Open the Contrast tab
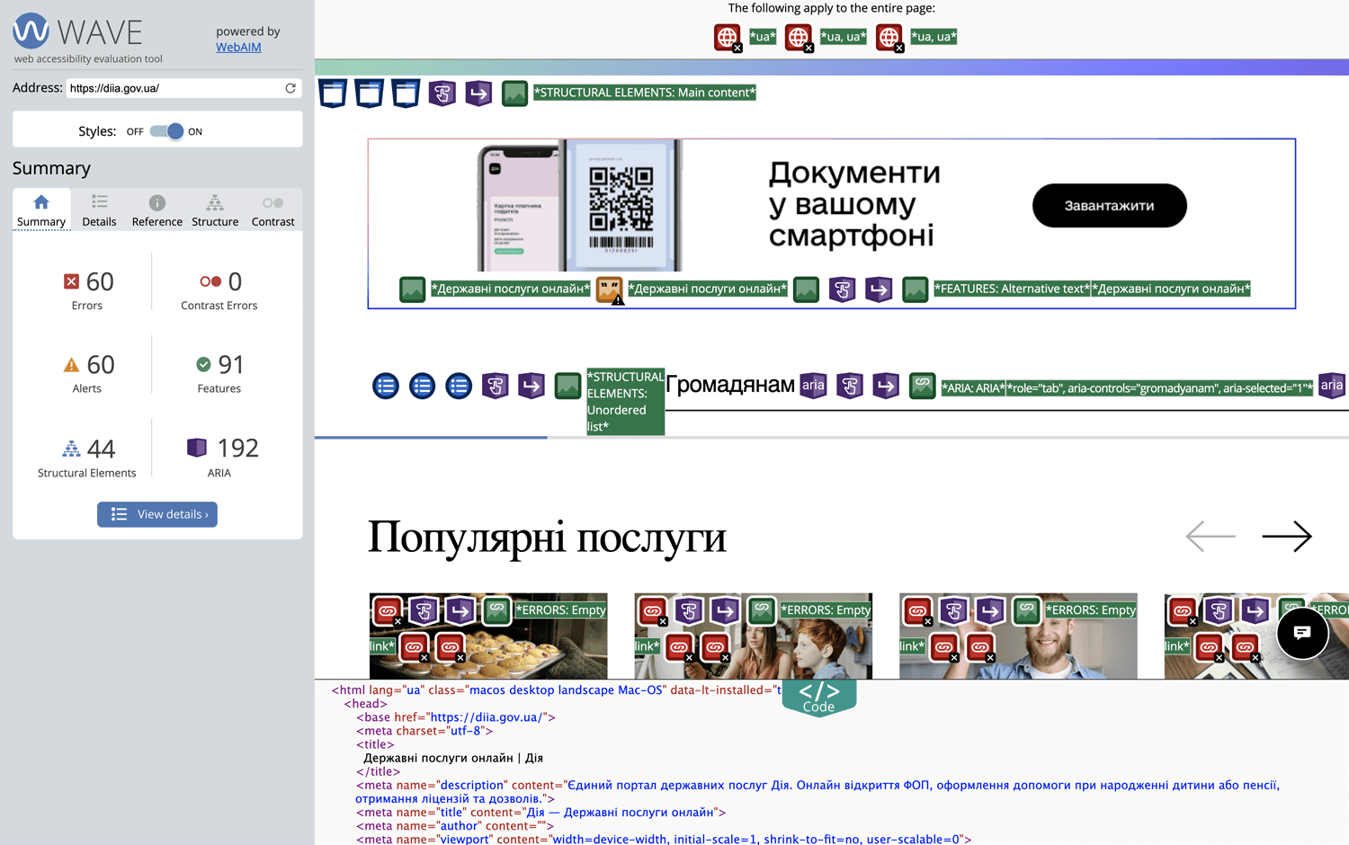 point(272,210)
